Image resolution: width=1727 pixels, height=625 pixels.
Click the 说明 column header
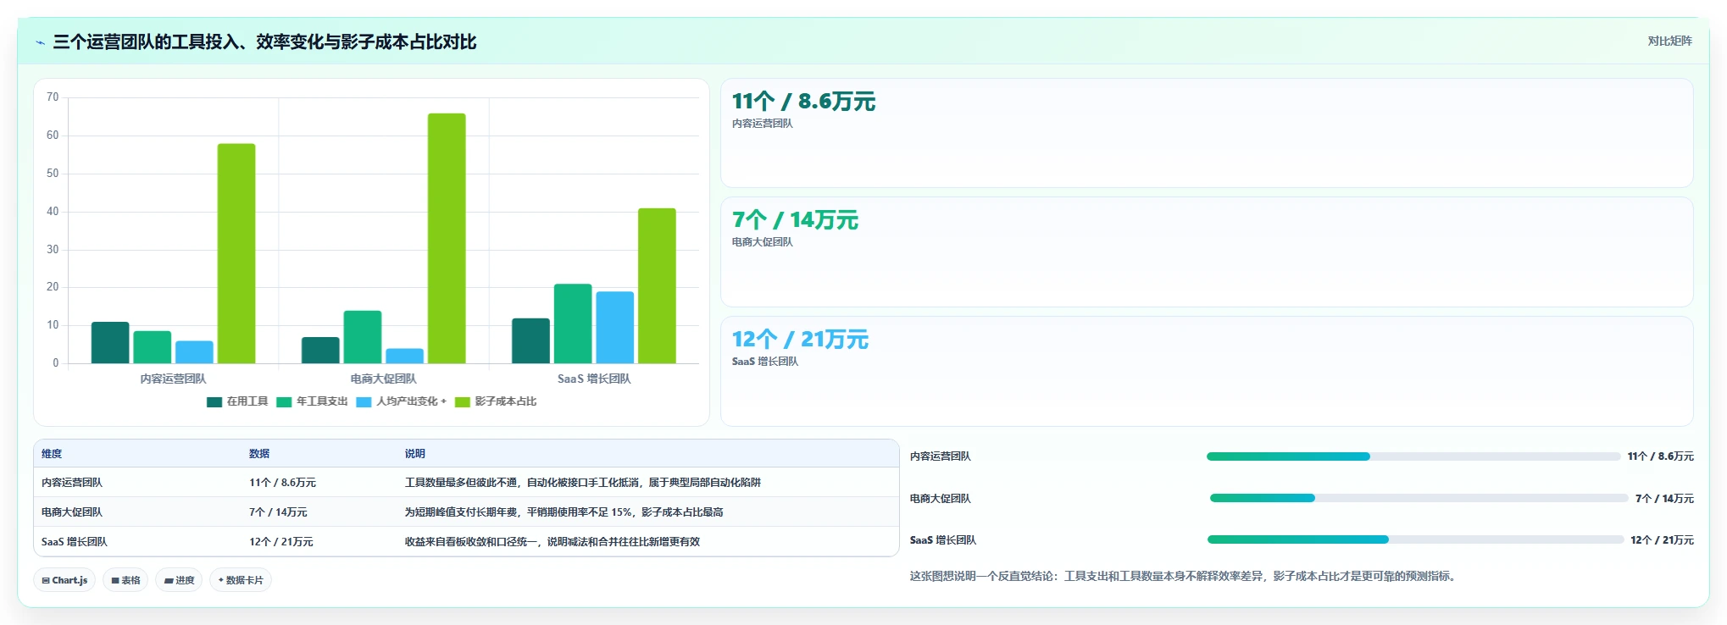tap(415, 454)
